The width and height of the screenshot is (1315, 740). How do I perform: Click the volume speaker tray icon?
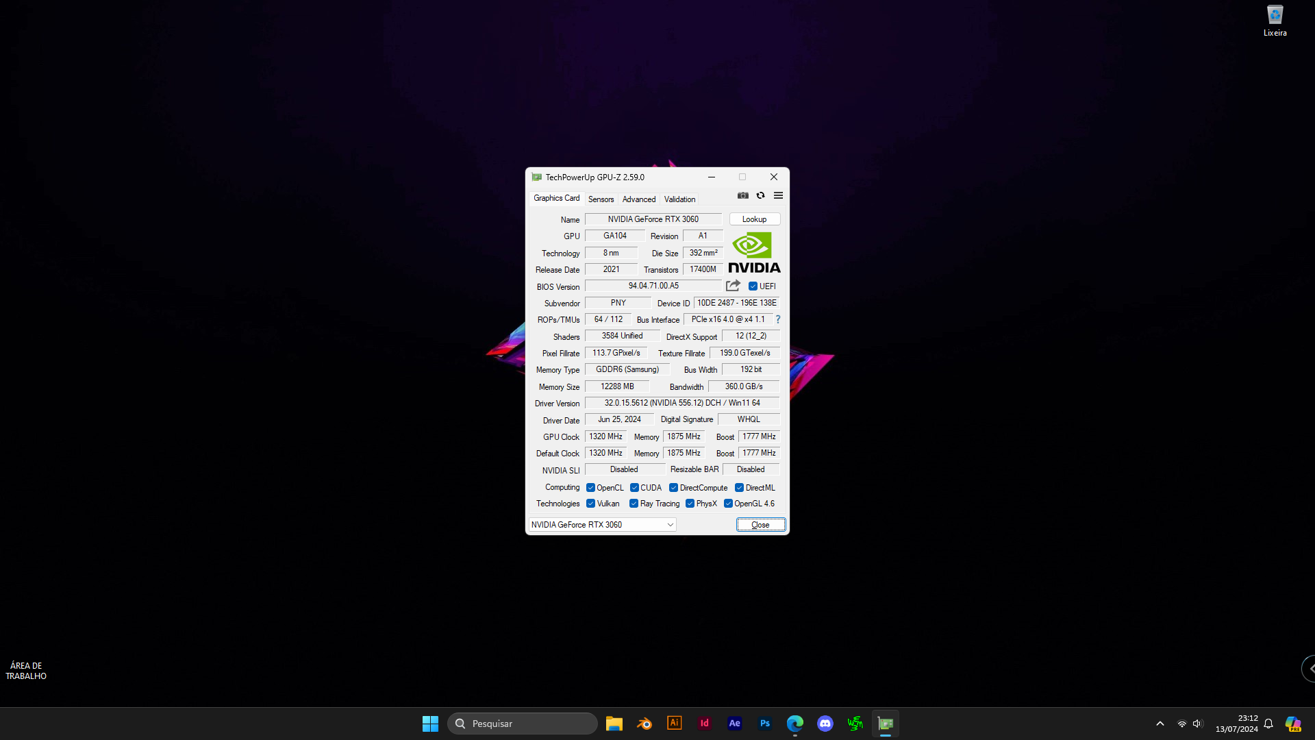click(1197, 724)
